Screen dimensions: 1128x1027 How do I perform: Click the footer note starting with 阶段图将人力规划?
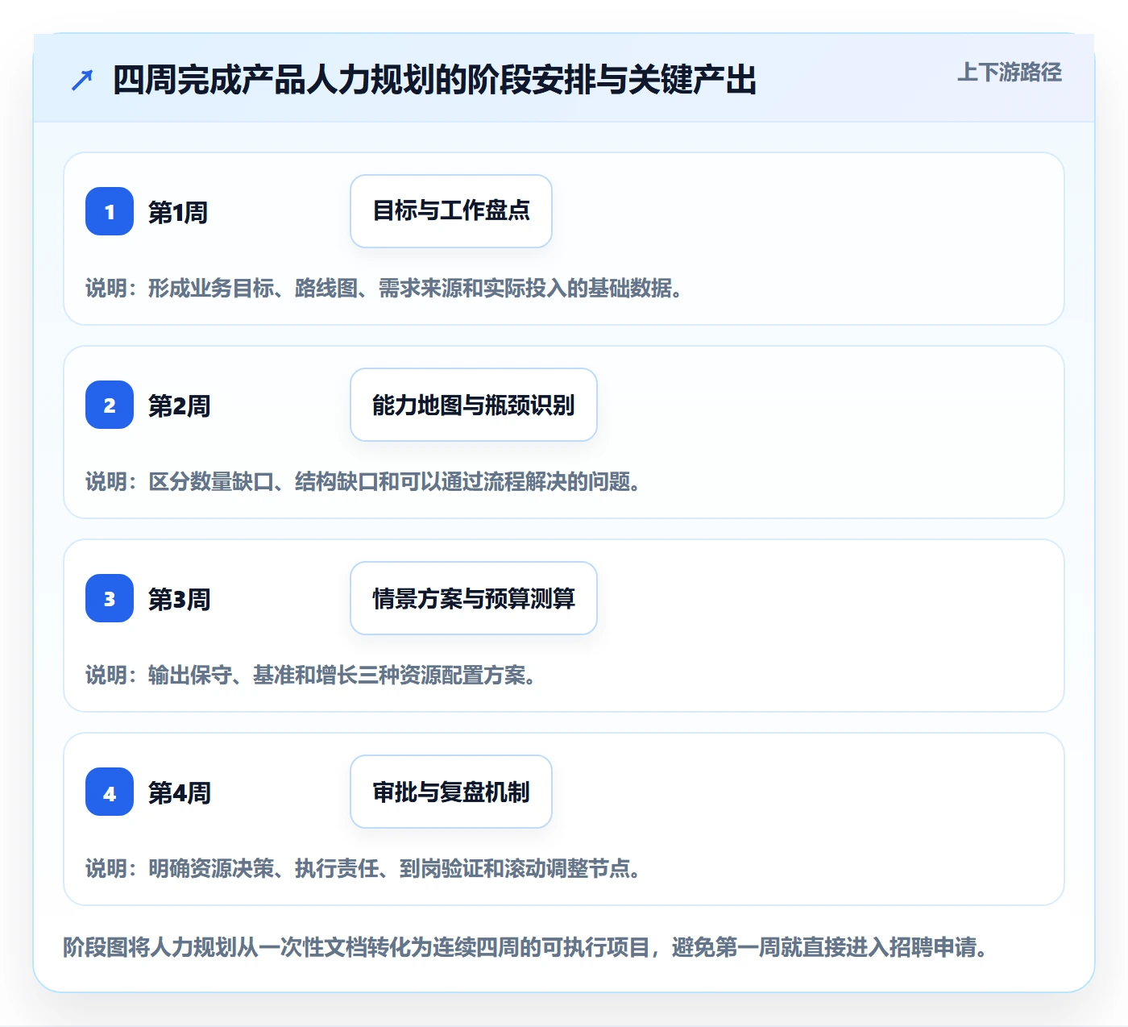(526, 946)
